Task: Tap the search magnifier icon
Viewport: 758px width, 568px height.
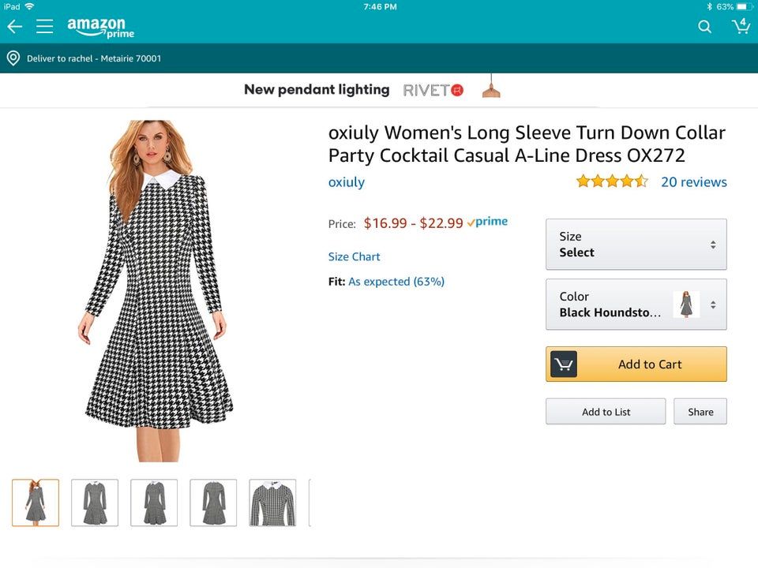Action: tap(704, 27)
